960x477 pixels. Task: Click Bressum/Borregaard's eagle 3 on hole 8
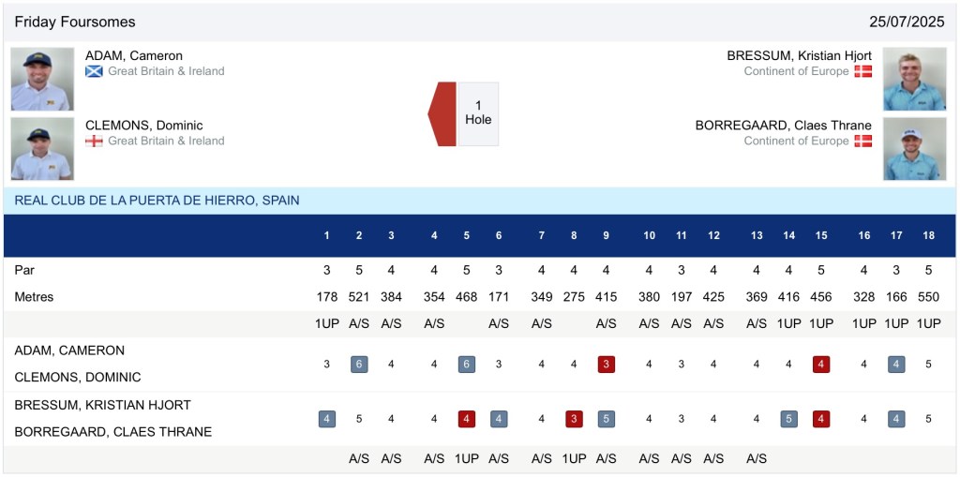pyautogui.click(x=574, y=419)
